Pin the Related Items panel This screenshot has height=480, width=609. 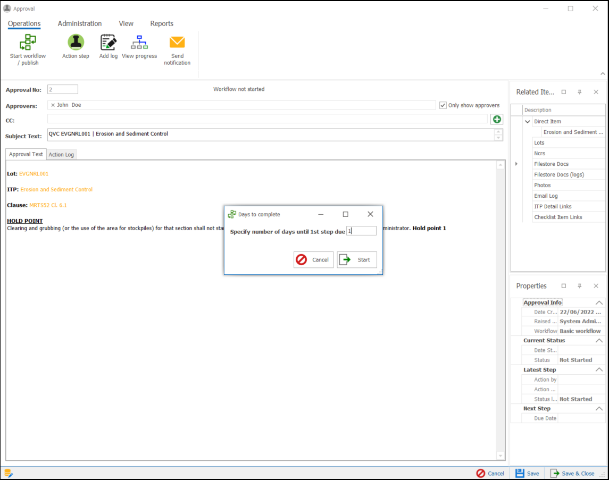(x=580, y=92)
